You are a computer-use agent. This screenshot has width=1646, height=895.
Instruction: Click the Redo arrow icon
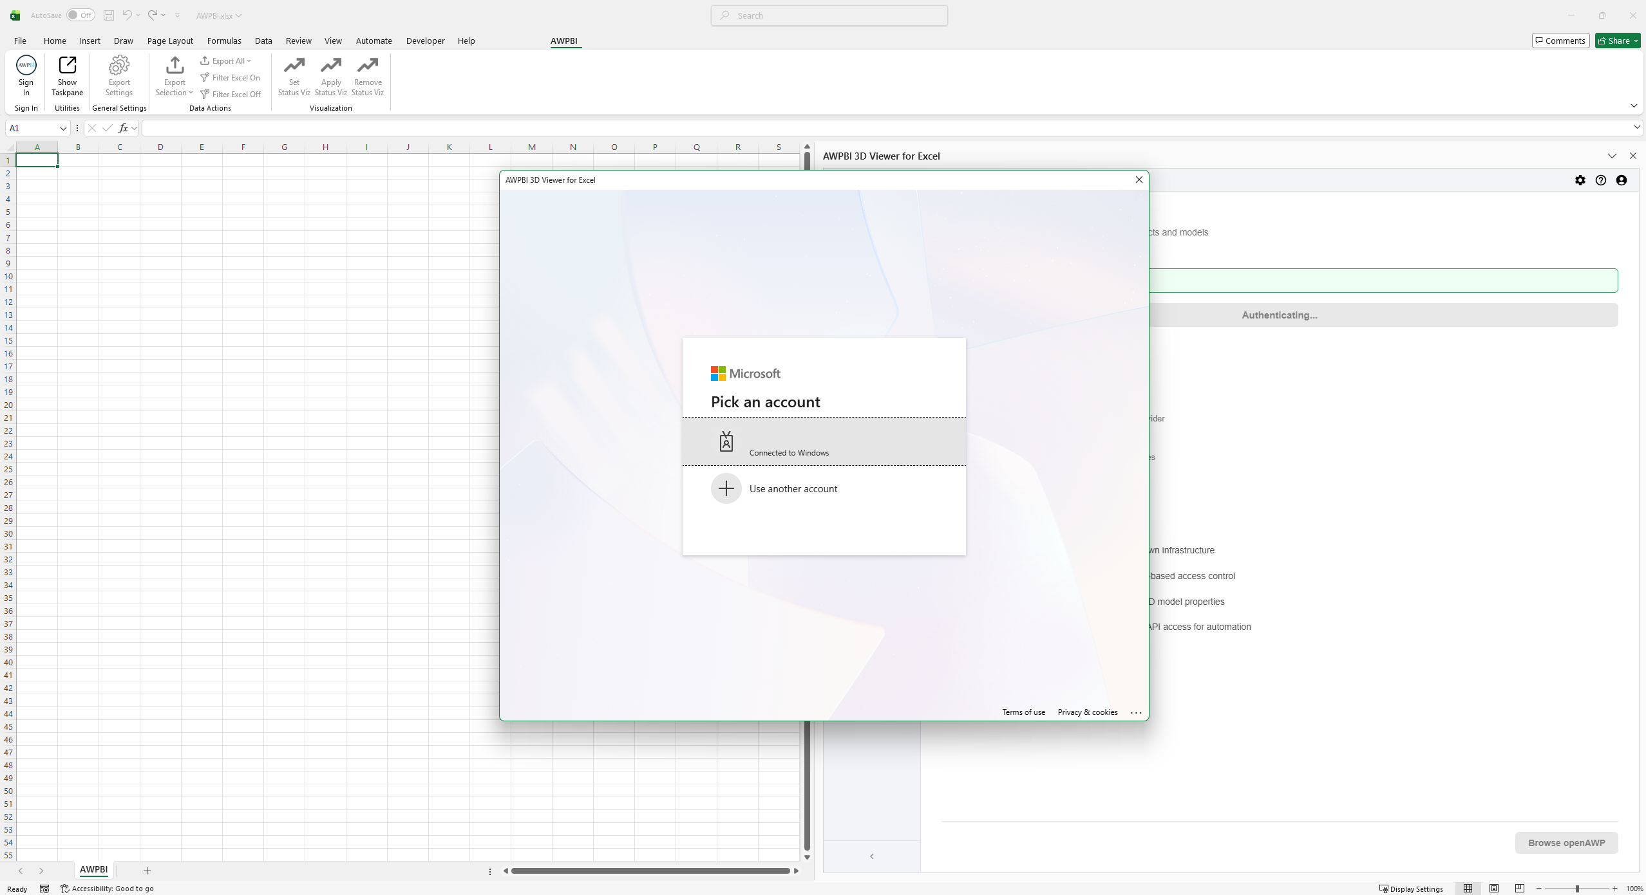[153, 15]
